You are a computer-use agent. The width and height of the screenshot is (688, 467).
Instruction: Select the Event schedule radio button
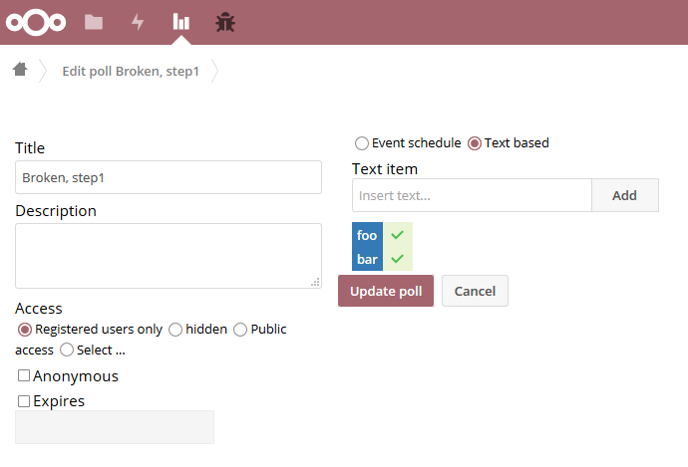pos(362,143)
